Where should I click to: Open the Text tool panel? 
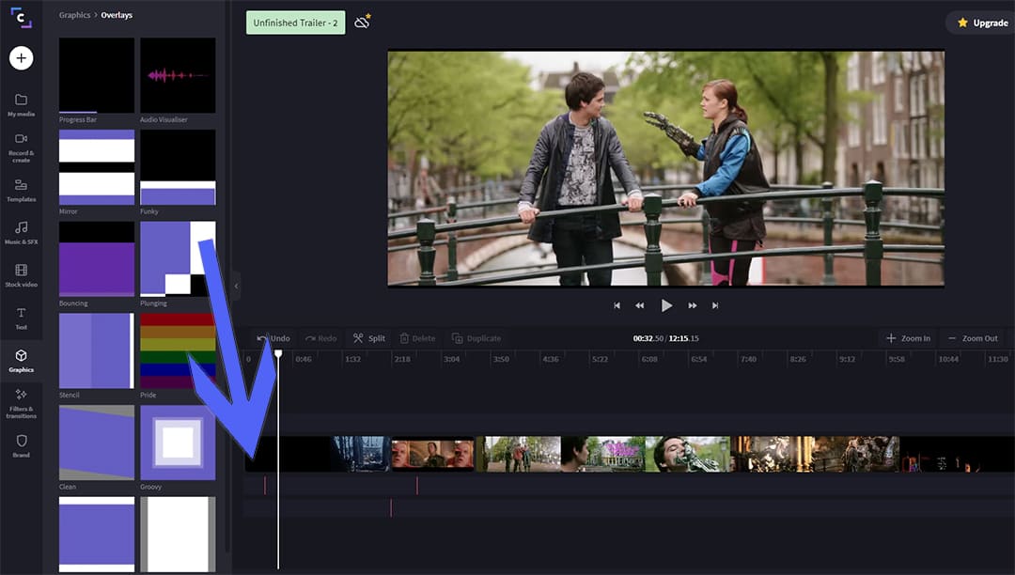(22, 319)
